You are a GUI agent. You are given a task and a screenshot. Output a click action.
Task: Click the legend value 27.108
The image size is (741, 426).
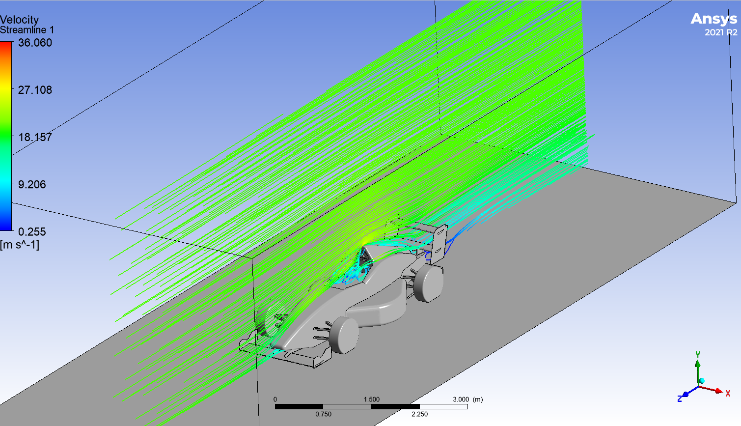click(x=35, y=90)
